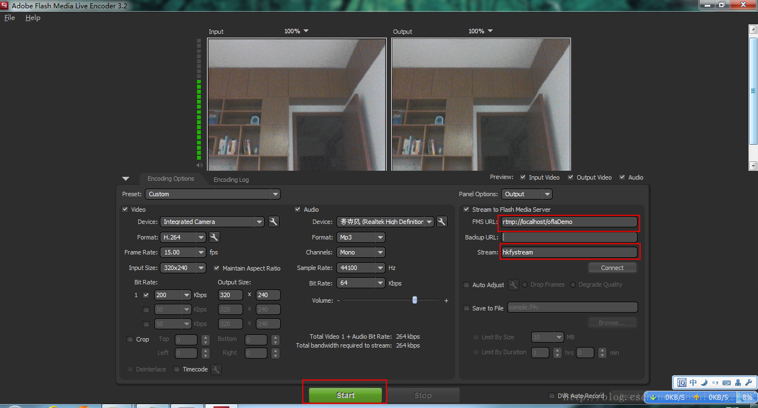Toggle Output Video preview checkbox

click(570, 177)
